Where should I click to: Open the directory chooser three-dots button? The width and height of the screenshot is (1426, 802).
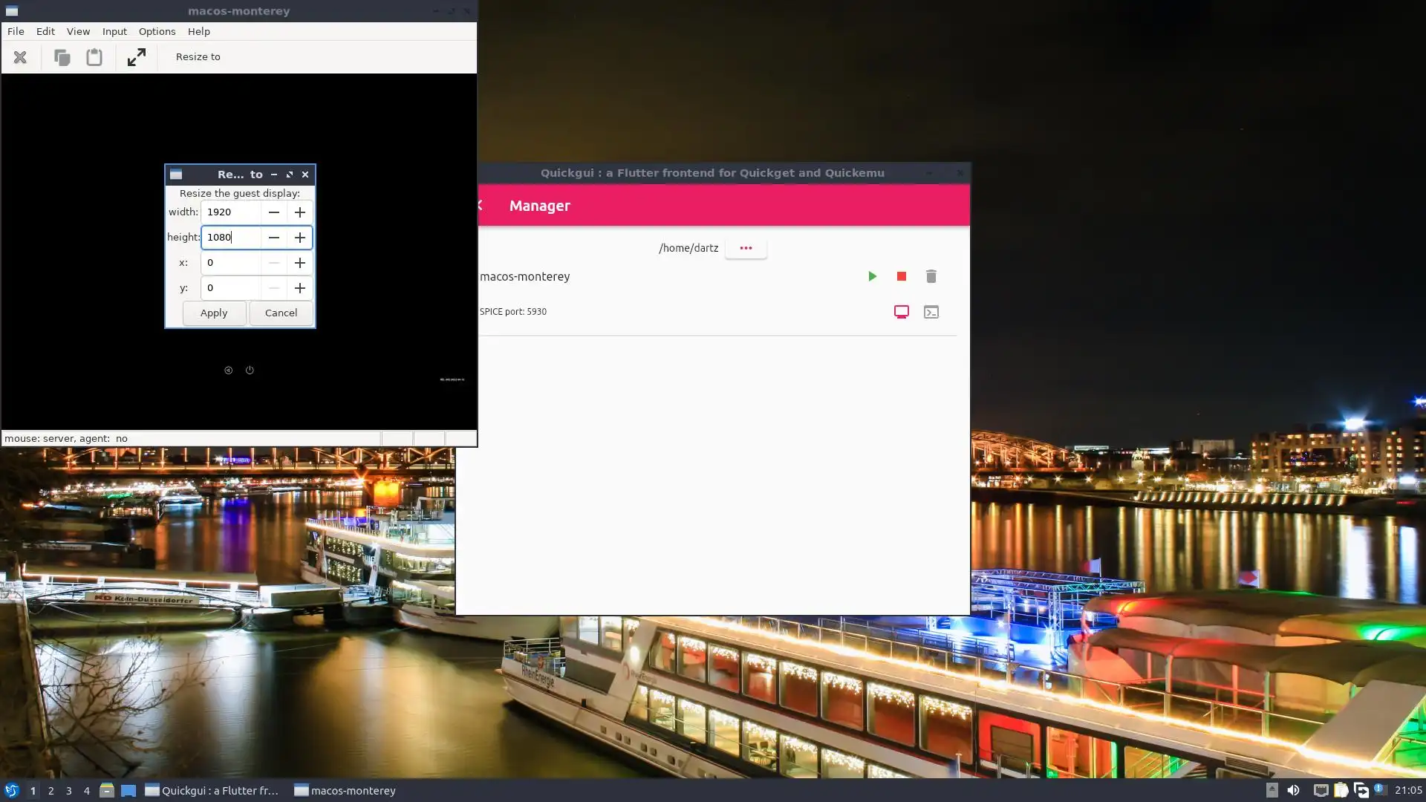pyautogui.click(x=745, y=248)
